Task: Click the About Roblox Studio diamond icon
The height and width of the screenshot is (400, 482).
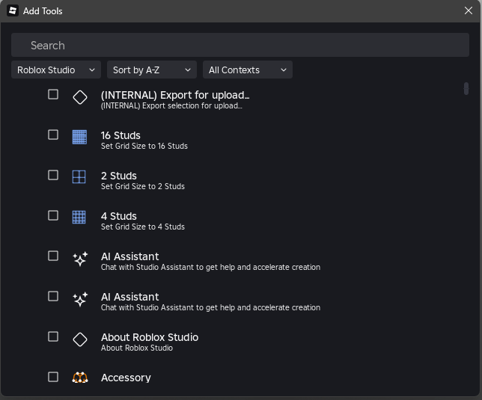Action: pyautogui.click(x=80, y=339)
